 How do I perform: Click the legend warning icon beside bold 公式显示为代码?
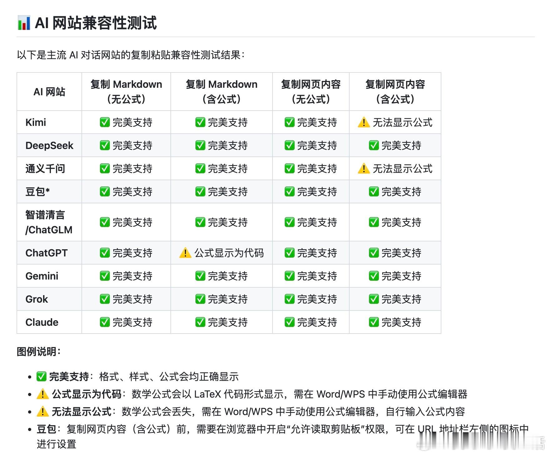coord(42,394)
